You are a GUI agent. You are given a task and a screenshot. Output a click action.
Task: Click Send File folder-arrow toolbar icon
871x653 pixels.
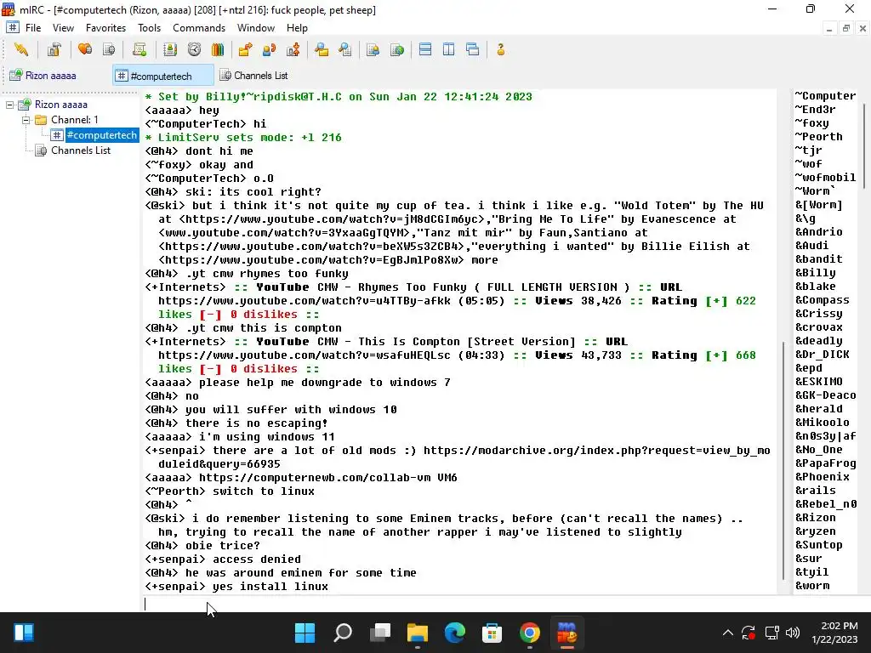(x=245, y=50)
